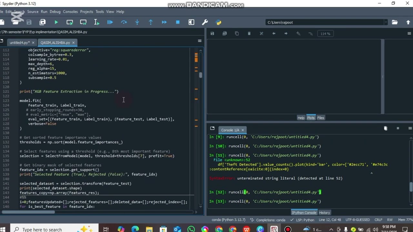Click the Windows taskbar search box
The width and height of the screenshot is (413, 232).
click(x=42, y=229)
